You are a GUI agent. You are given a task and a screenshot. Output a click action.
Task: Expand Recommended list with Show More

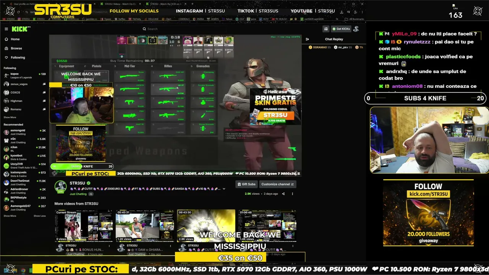[10, 216]
